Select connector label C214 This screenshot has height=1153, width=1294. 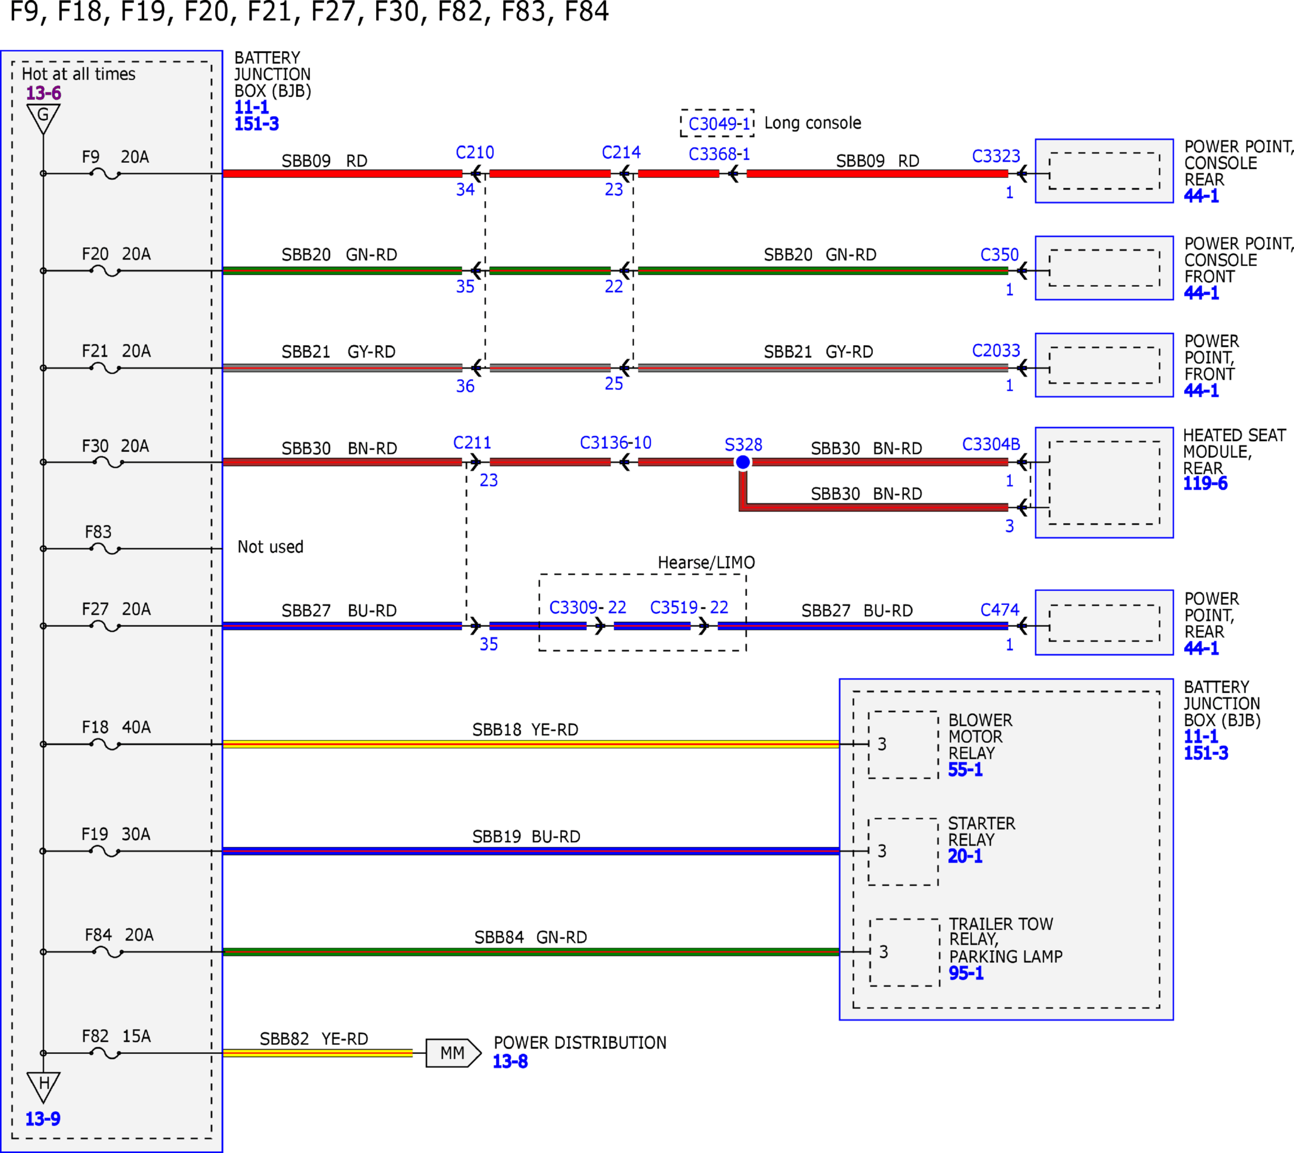click(621, 152)
